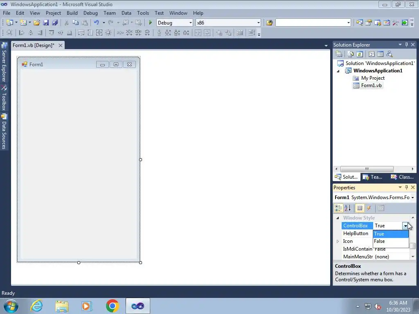Open the document tabs list dropdown arrow
Viewport: 419px width, 314px height.
click(326, 46)
